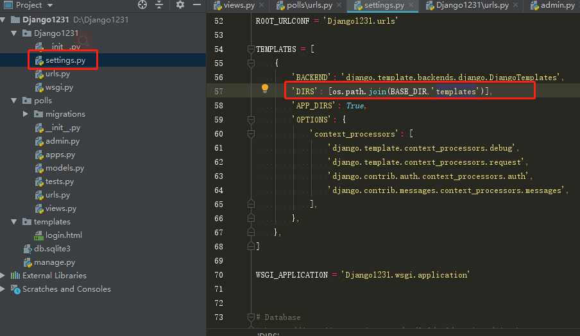Close the settings.py editor tab
Viewport: 580px width, 336px height.
coord(411,5)
